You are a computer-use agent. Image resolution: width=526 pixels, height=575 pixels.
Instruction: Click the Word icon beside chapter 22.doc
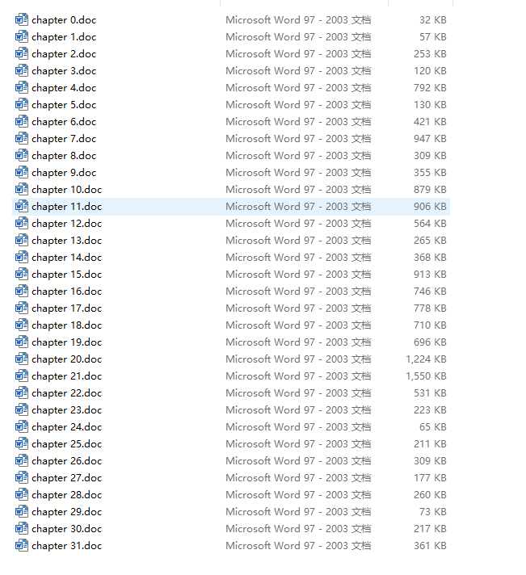pos(22,392)
